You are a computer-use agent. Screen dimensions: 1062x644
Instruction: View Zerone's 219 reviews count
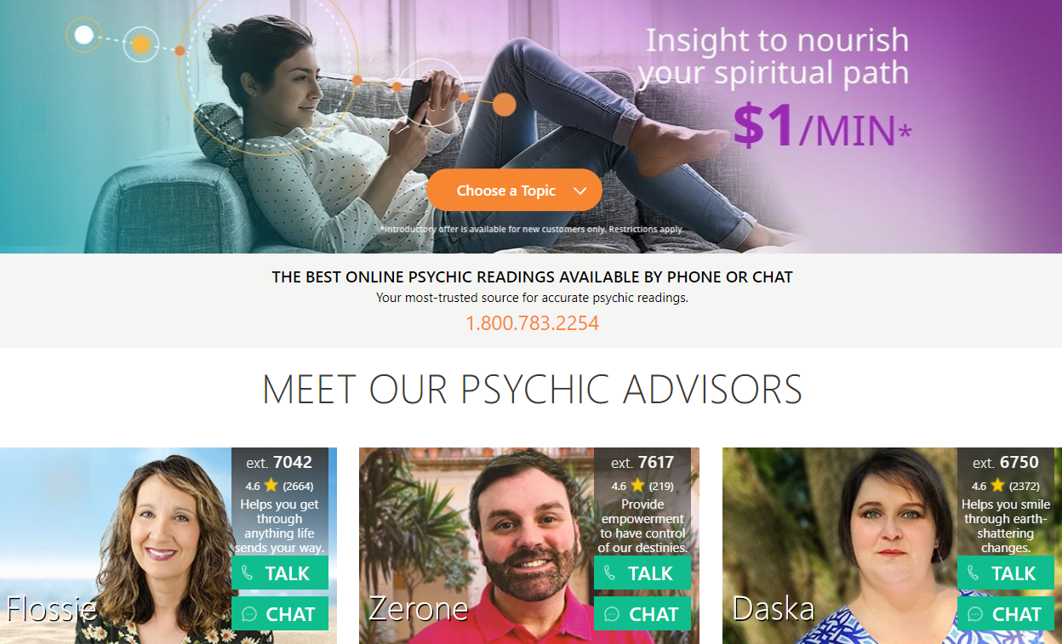click(x=661, y=487)
